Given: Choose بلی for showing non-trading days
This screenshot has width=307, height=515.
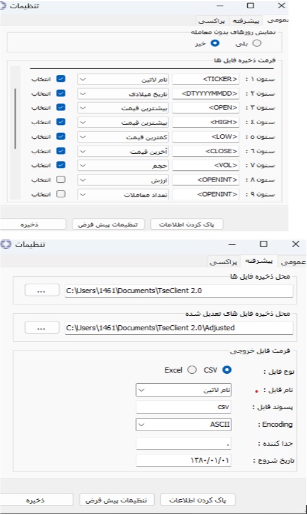Looking at the screenshot, I should (x=257, y=43).
